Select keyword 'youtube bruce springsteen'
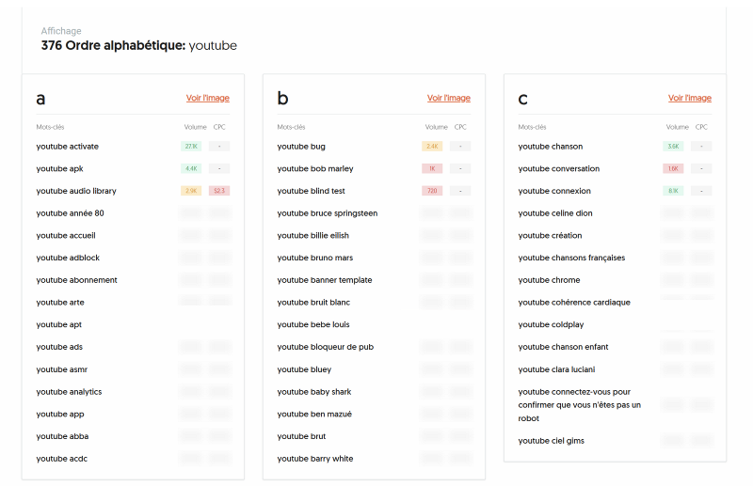 pyautogui.click(x=328, y=213)
